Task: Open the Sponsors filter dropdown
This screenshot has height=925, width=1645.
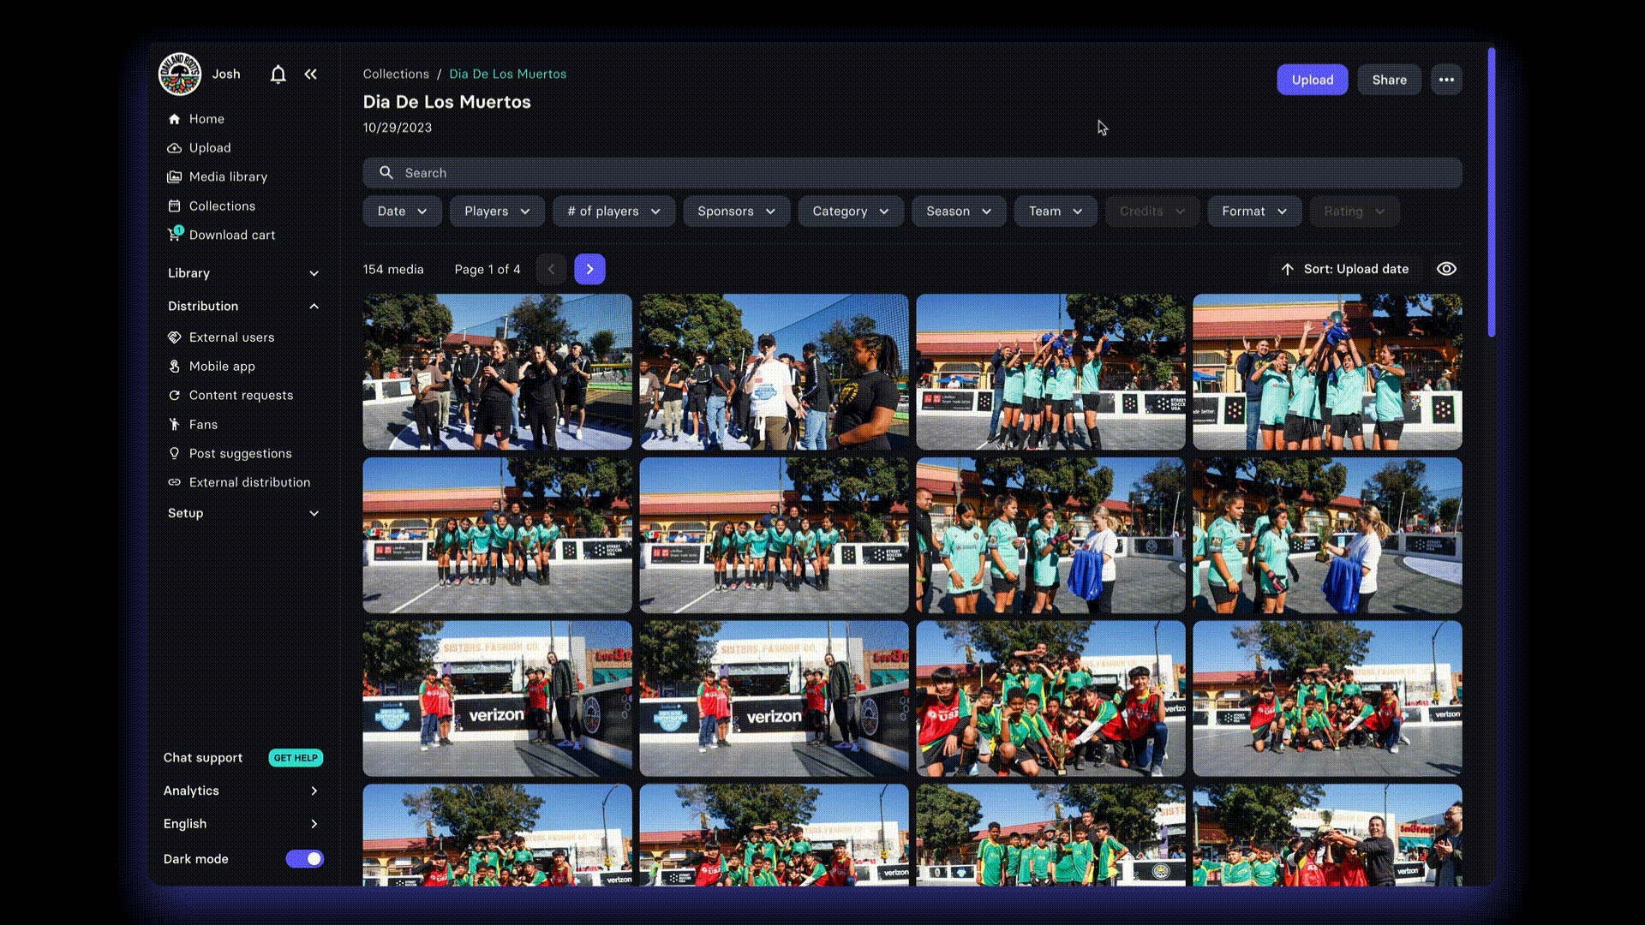Action: pos(736,212)
